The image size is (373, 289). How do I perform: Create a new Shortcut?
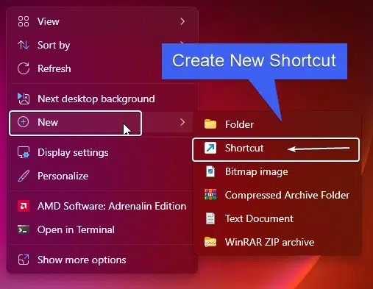pos(277,149)
